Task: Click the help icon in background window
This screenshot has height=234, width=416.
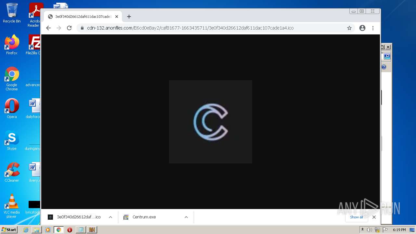Action: (384, 67)
